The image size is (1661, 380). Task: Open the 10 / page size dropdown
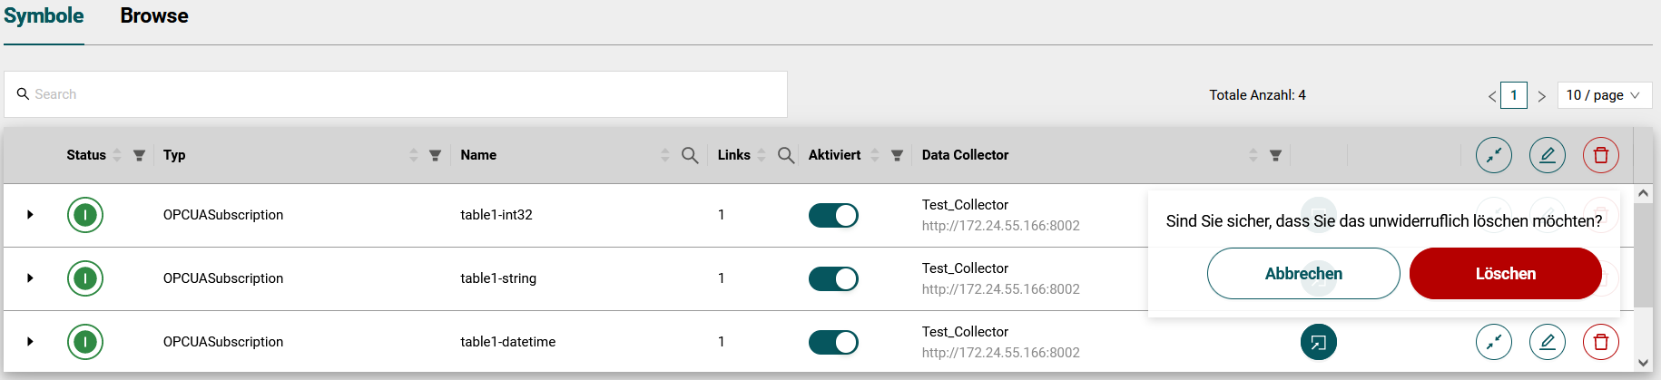coord(1604,95)
